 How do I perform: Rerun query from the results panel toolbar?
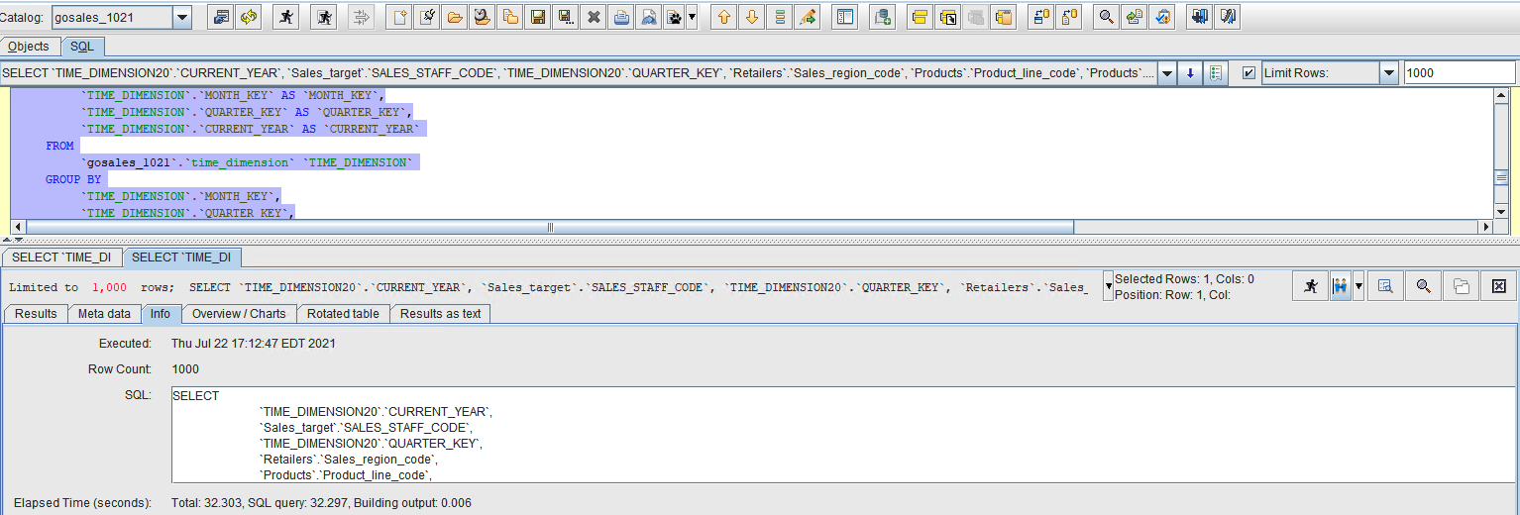click(x=1311, y=286)
